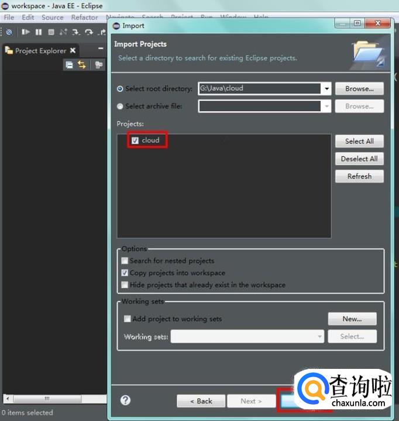Image resolution: width=399 pixels, height=421 pixels.
Task: Click the Terminate (stop) toolbar icon
Action: point(51,32)
